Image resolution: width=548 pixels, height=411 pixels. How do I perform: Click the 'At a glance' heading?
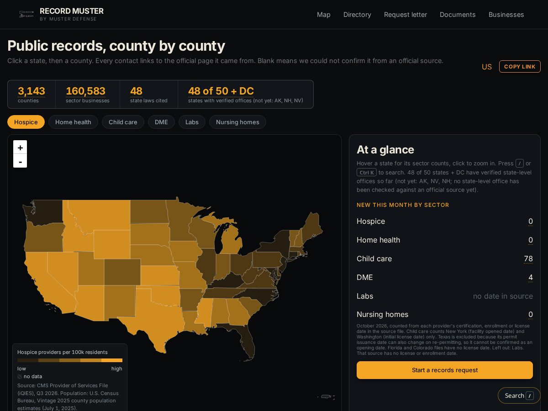click(385, 150)
